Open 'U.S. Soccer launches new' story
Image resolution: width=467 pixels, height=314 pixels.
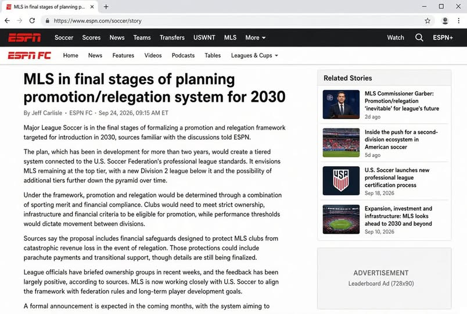click(x=397, y=177)
